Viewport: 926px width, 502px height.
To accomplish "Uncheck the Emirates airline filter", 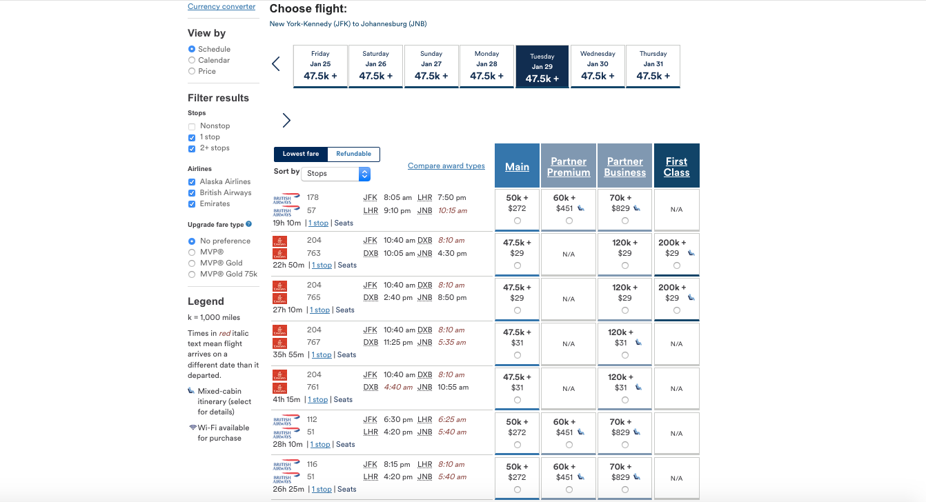I will coord(192,204).
